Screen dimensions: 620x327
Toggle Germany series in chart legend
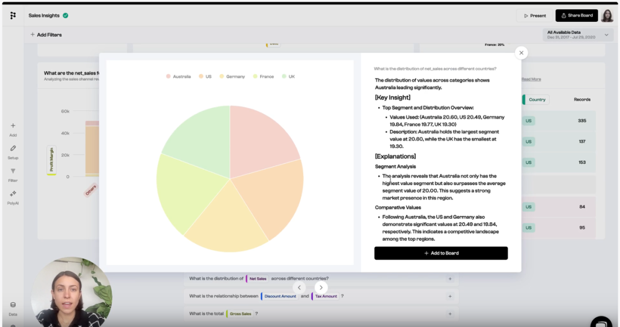232,76
